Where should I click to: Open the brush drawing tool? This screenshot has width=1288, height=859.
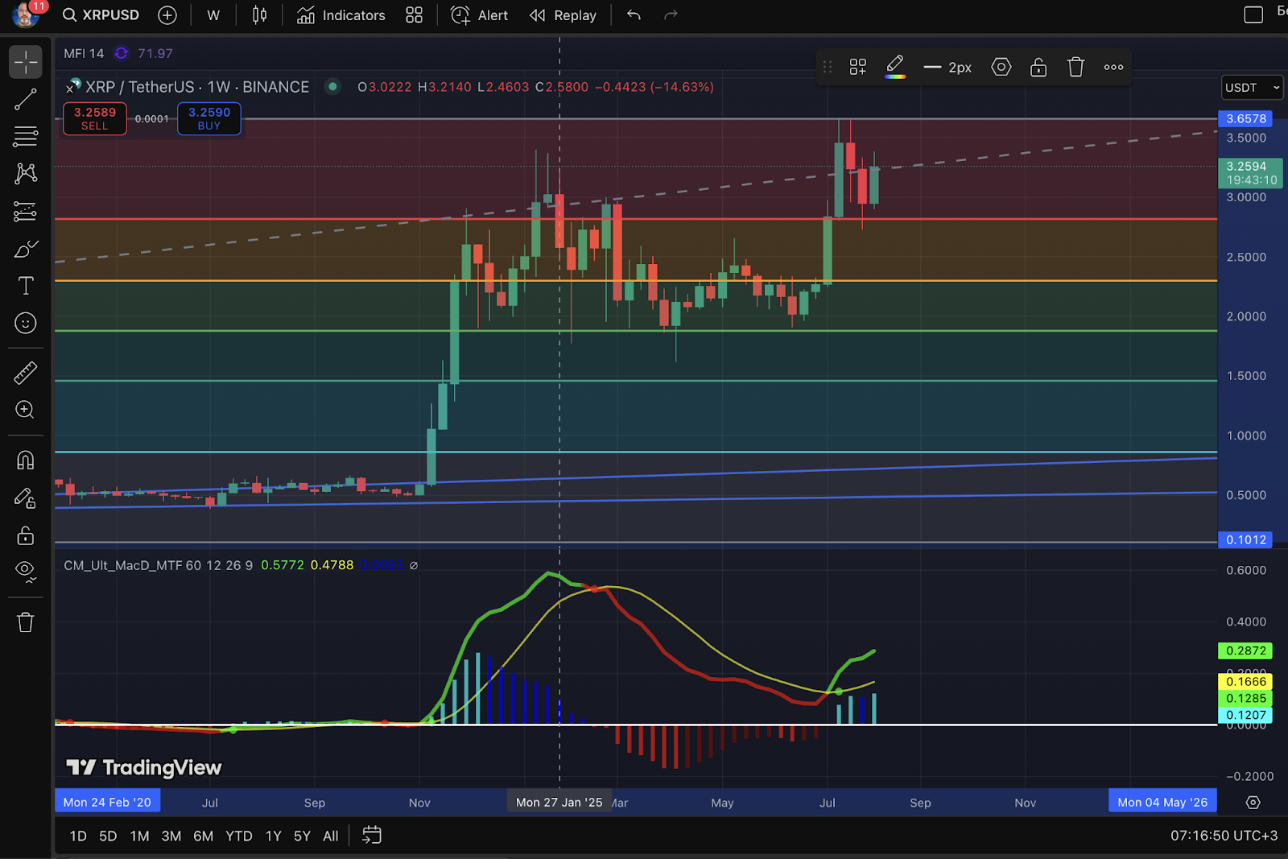[x=25, y=249]
